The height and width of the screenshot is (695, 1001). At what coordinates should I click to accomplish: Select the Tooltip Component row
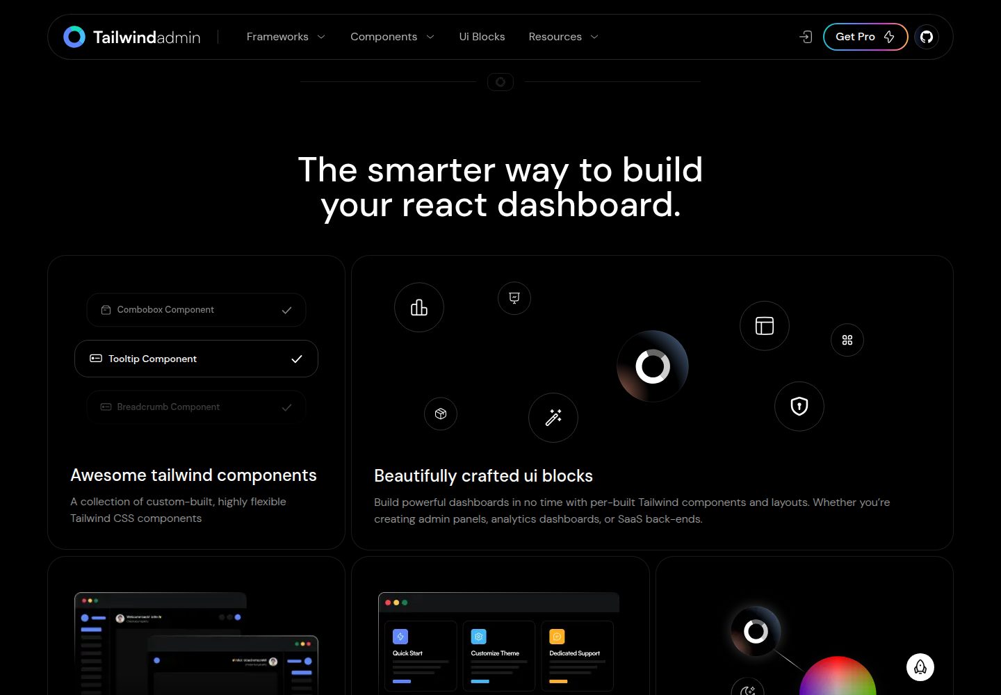[196, 359]
